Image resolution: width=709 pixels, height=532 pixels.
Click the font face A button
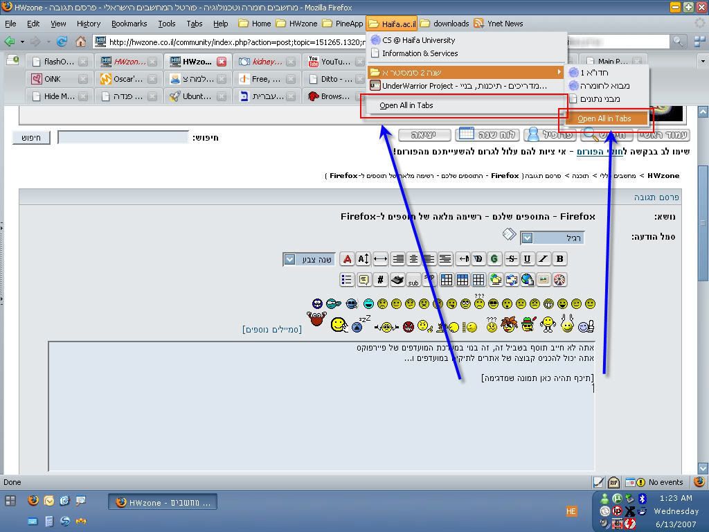(348, 259)
